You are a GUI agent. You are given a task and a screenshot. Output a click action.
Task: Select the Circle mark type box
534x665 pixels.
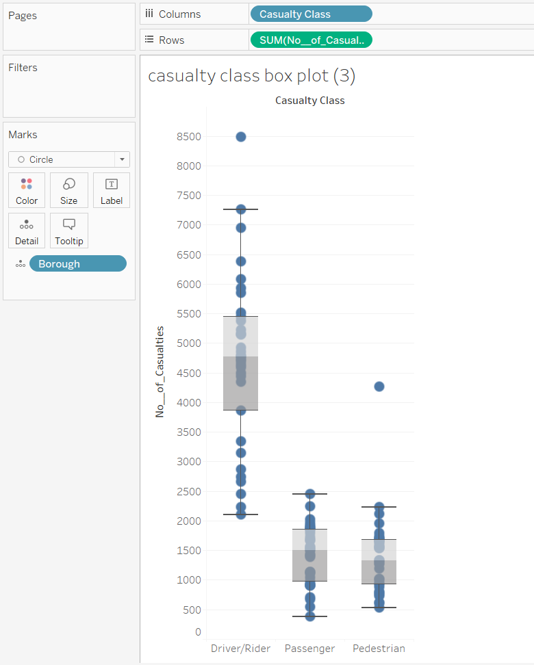(68, 159)
